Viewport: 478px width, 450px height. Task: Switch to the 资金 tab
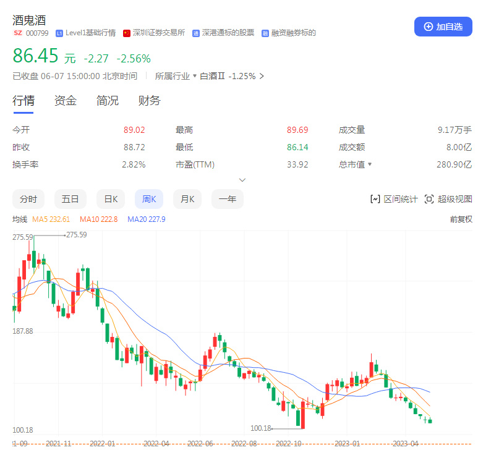(x=65, y=101)
